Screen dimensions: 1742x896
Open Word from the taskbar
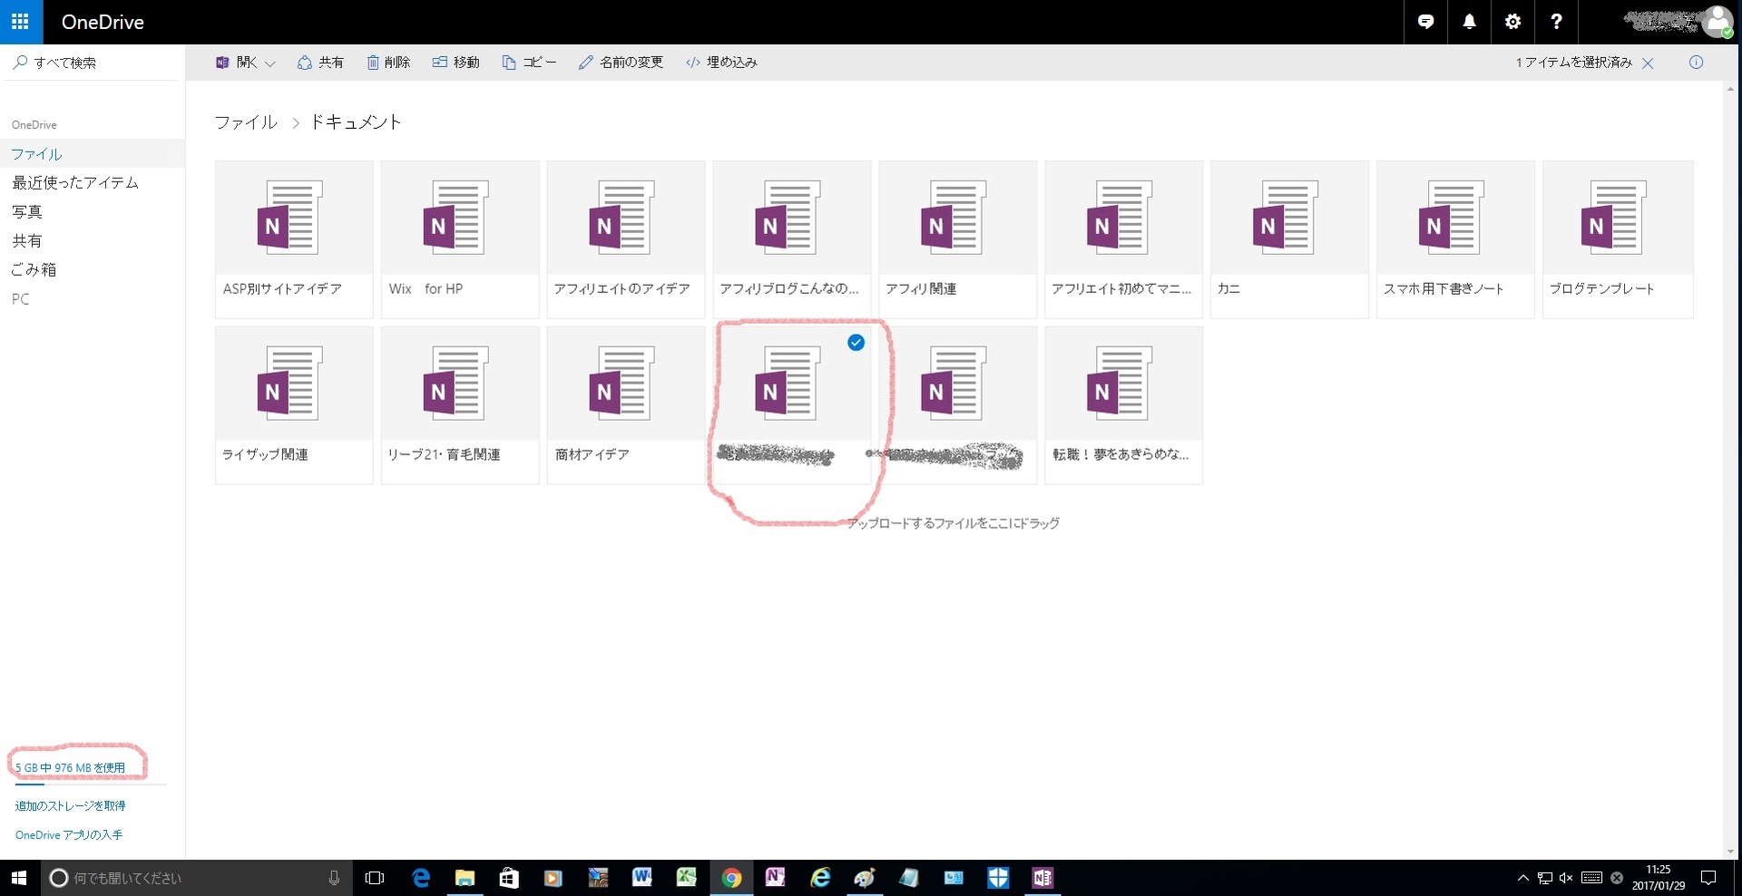point(641,878)
